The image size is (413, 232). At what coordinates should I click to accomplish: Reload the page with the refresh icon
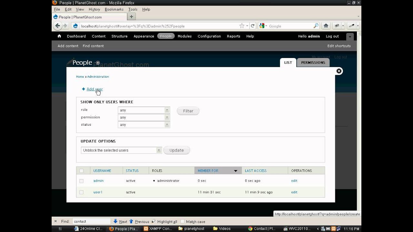[253, 26]
